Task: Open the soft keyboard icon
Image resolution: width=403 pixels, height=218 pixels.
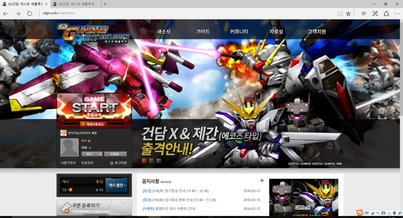Action: (383, 213)
